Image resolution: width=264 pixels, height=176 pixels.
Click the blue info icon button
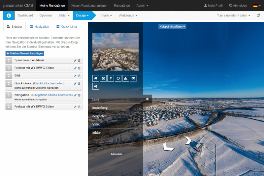(9, 15)
